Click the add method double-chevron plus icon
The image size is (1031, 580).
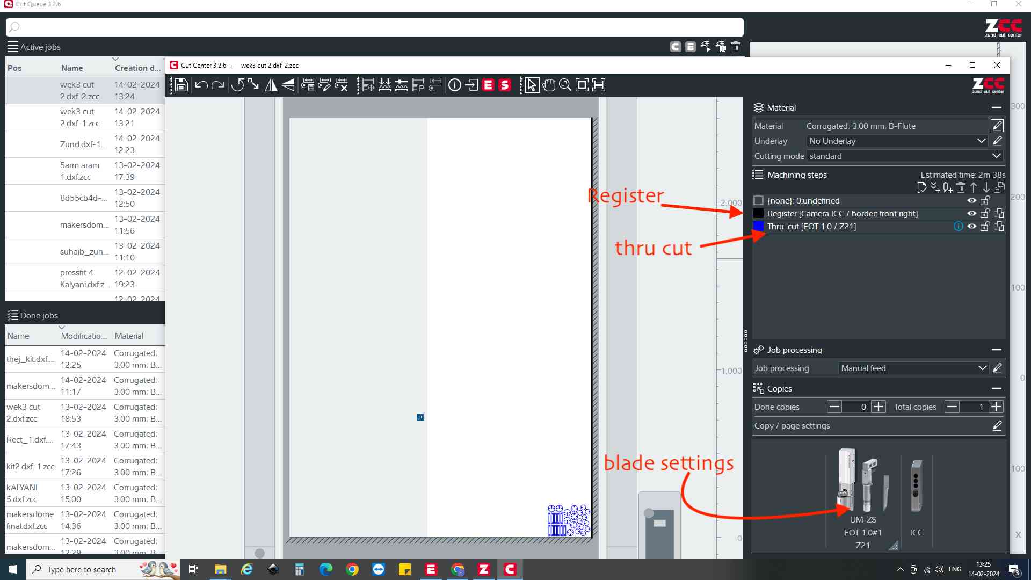[935, 187]
